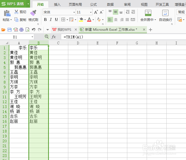Image resolution: width=186 pixels, height=160 pixels.
Task: Expand font color dropdown arrow
Action: [93, 20]
